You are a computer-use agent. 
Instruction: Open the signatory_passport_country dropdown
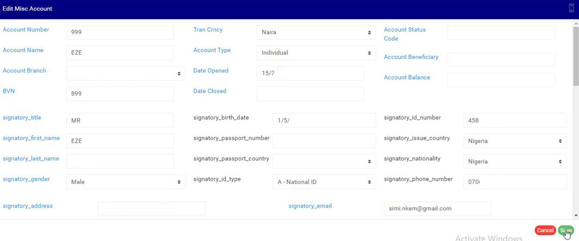pos(324,161)
